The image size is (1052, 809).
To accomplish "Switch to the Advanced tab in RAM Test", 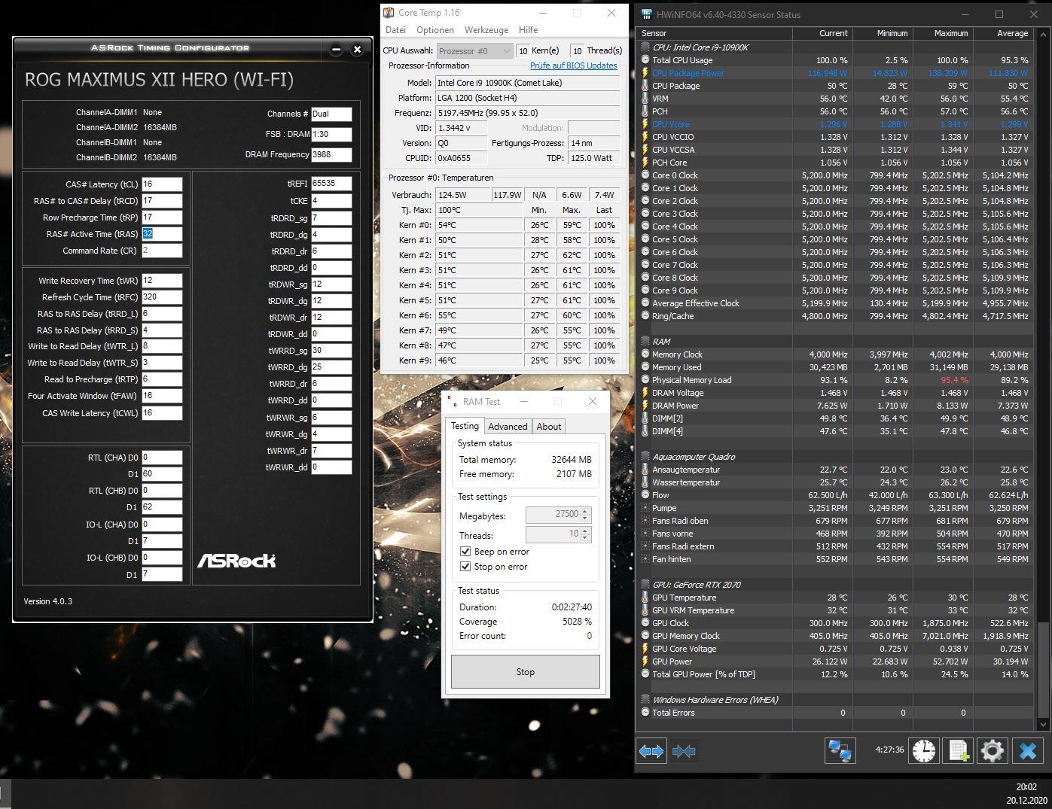I will (x=508, y=427).
